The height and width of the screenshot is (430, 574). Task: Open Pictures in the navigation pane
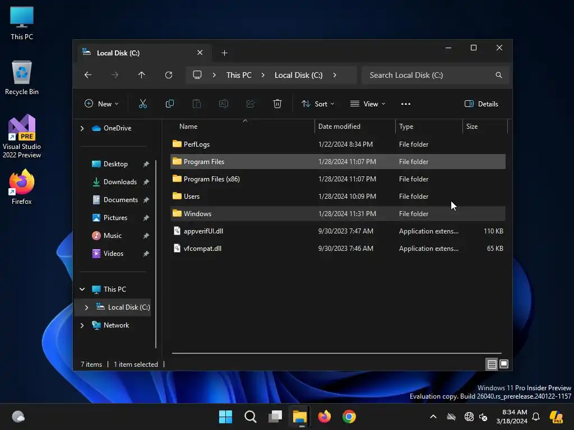[x=115, y=218]
